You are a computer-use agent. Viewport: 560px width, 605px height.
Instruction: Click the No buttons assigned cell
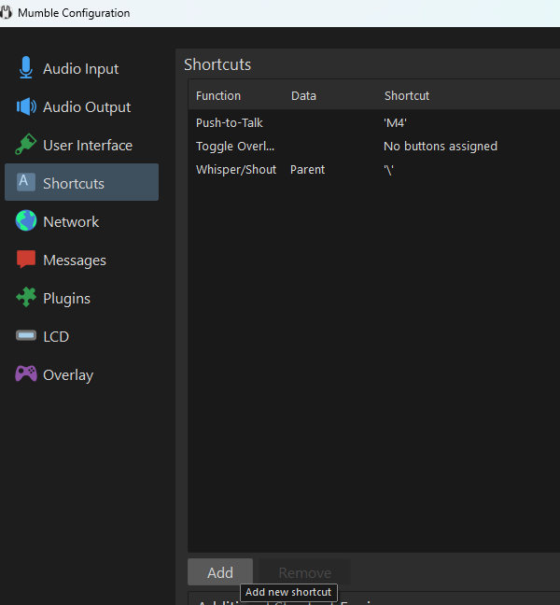[440, 147]
